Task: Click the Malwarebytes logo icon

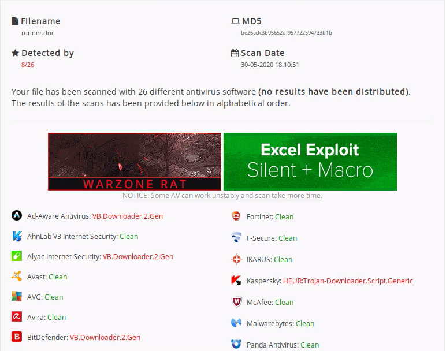Action: click(236, 323)
